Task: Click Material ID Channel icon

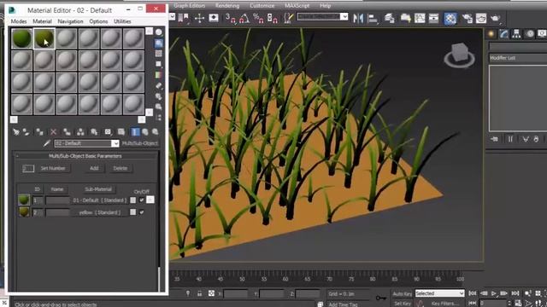Action: (x=108, y=132)
